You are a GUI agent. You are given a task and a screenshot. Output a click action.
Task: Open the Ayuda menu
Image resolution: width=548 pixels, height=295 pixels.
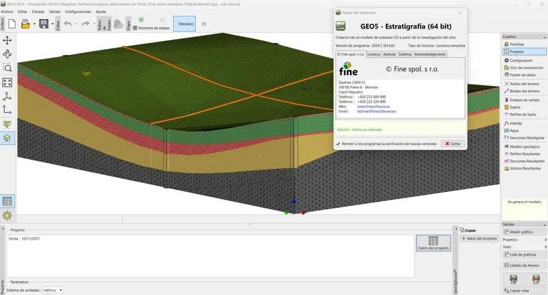(101, 12)
